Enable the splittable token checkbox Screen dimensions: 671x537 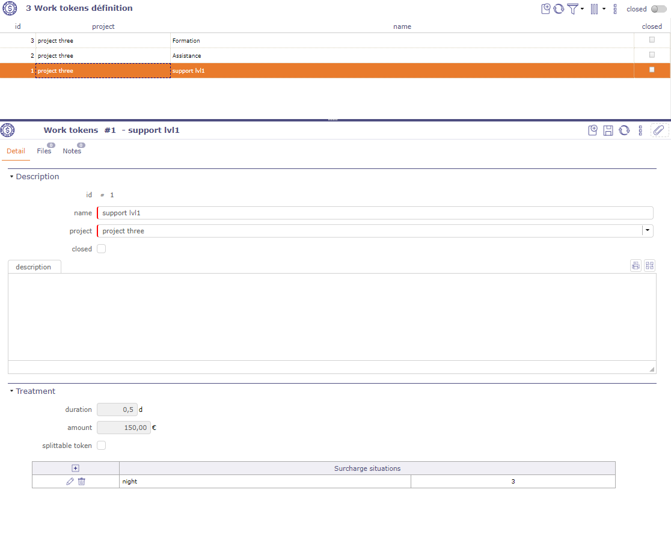(102, 446)
